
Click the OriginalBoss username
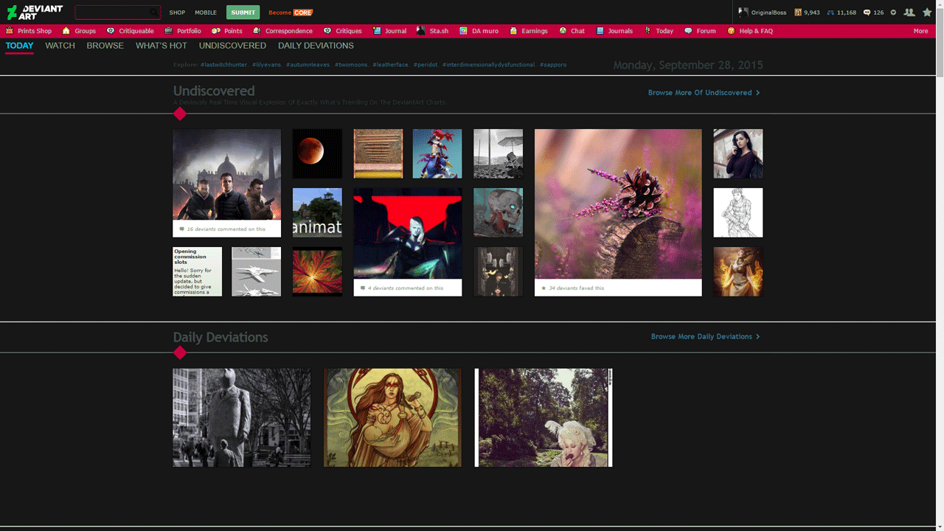pos(768,13)
